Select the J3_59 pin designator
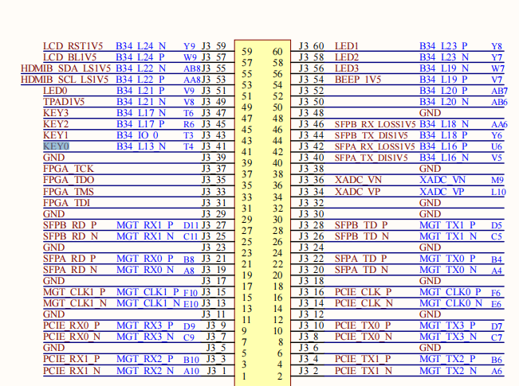 214,46
